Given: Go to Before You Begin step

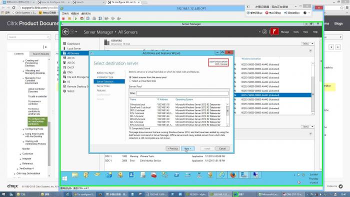Looking at the screenshot, I should coord(105,73).
